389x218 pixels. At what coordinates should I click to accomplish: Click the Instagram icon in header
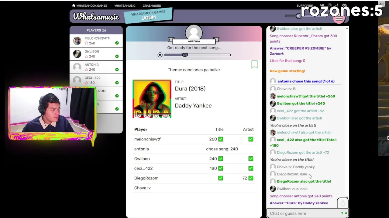329,6
